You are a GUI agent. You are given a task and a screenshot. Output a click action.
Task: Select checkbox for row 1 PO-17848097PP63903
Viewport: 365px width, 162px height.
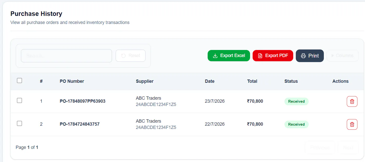point(19,101)
